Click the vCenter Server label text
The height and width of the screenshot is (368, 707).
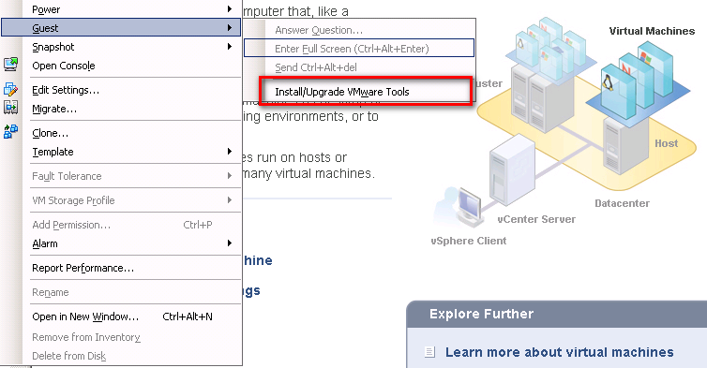pos(536,219)
